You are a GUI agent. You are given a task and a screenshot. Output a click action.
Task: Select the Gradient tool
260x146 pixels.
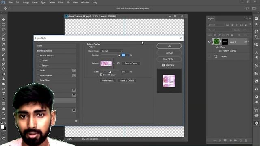(4, 74)
